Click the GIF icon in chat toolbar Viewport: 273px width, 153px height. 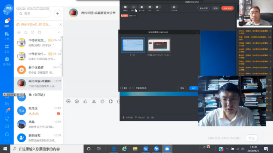(68, 101)
